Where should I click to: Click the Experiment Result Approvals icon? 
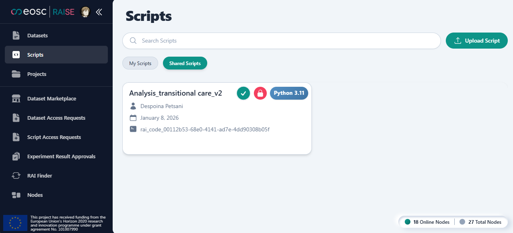pos(16,156)
